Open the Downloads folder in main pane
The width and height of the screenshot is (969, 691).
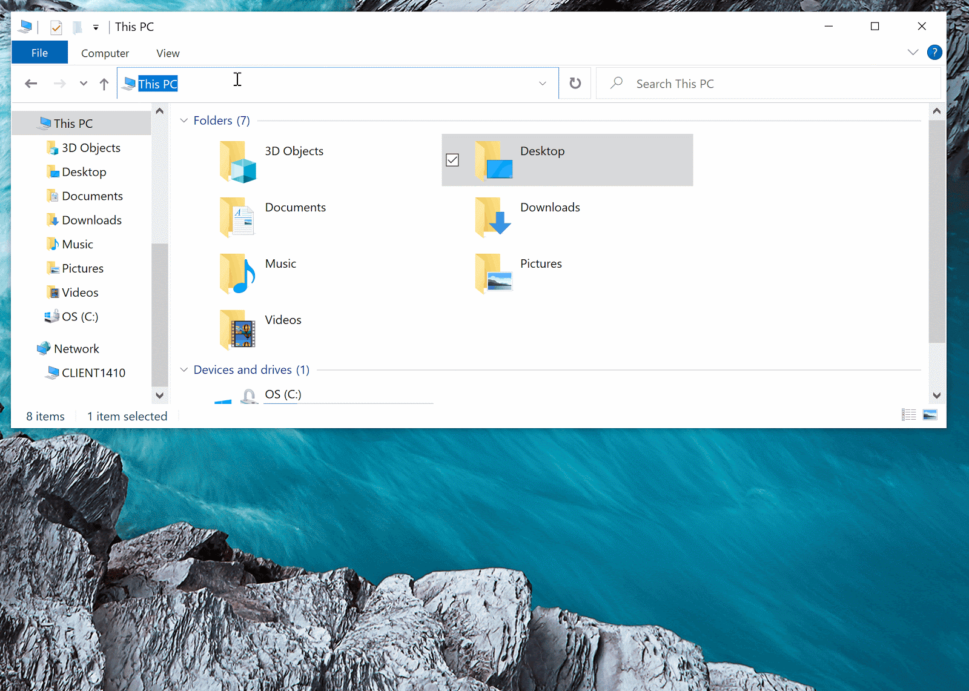tap(494, 217)
